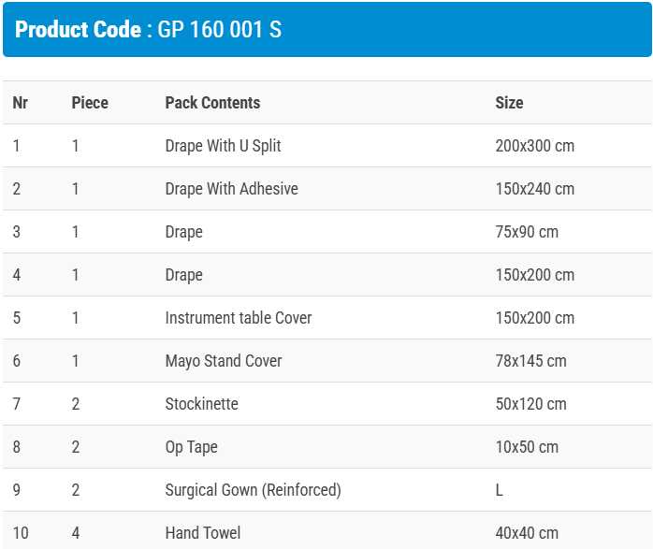The height and width of the screenshot is (549, 653).
Task: Click the 150x240 cm size value
Action: 534,189
